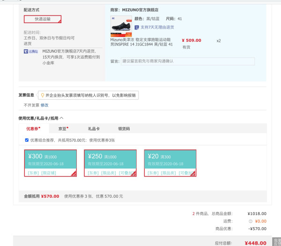Switch to the 京豆 tab
281x246 pixels.
[x=63, y=129]
